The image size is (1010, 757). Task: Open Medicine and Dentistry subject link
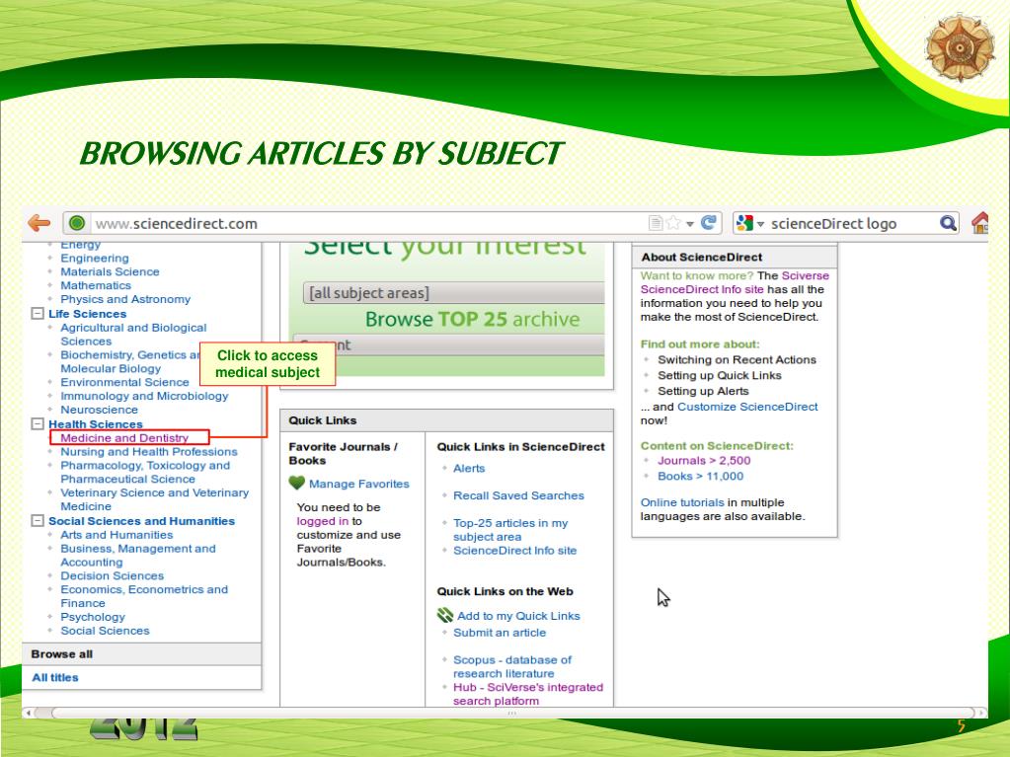[x=124, y=438]
